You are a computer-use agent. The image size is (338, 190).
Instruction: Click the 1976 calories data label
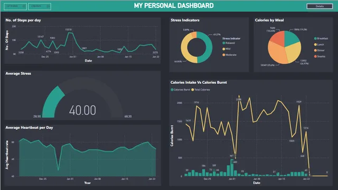tap(196, 102)
